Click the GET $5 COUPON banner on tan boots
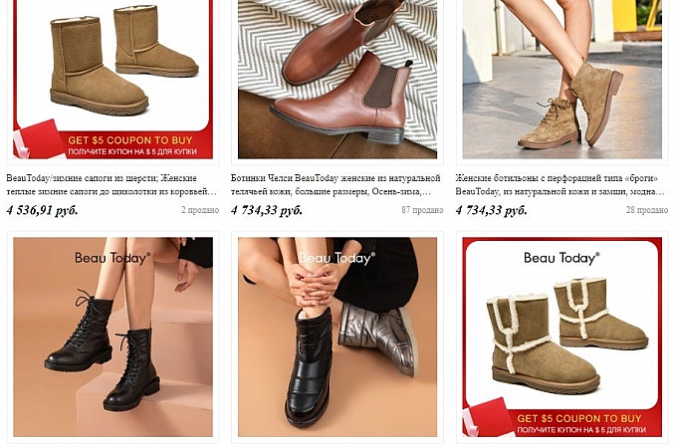The height and width of the screenshot is (448, 673). 130,145
